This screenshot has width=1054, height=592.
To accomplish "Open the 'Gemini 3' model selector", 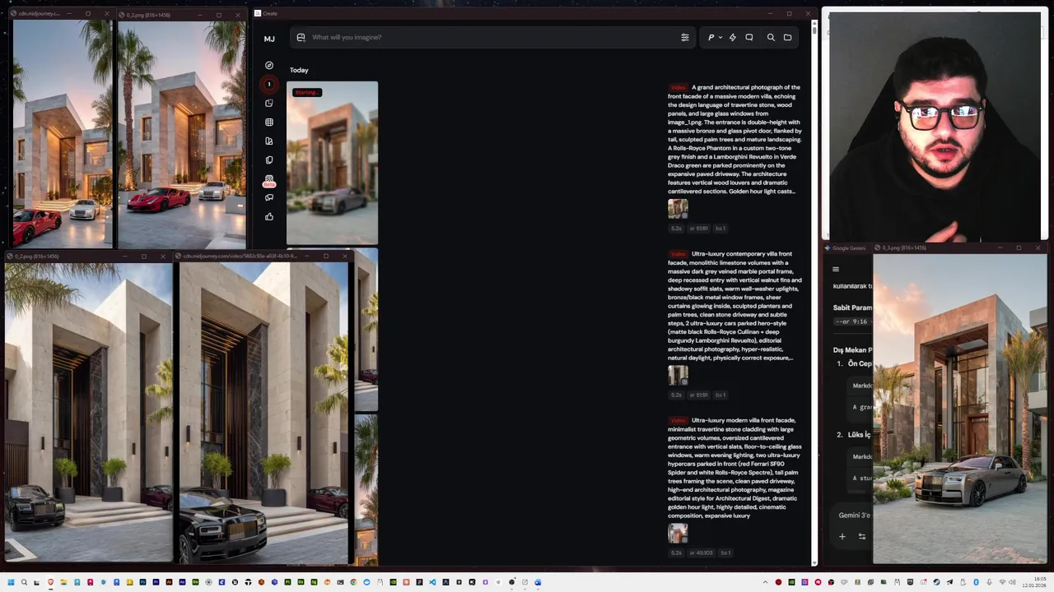I will (x=854, y=515).
